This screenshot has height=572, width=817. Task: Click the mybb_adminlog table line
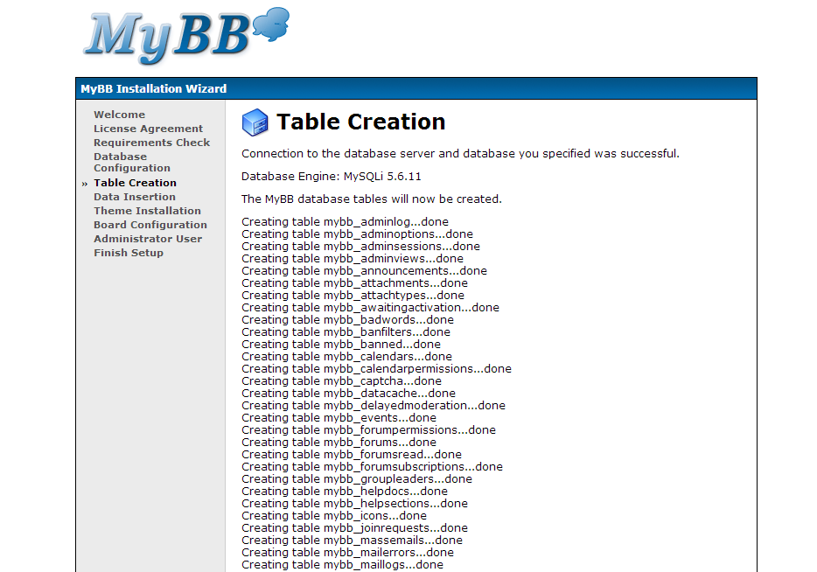(345, 222)
